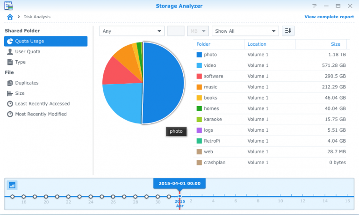The image size is (359, 215).
Task: Select the 2015 Apr 1 timeline marker
Action: tap(179, 196)
